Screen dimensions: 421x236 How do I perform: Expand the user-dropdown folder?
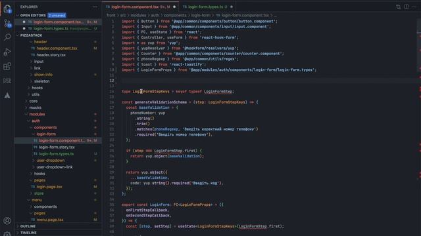tap(51, 161)
